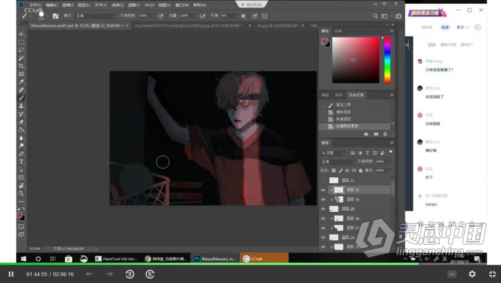Screen dimensions: 501x283
Task: Pick a hue on the rainbow hue slider
Action: [387, 60]
